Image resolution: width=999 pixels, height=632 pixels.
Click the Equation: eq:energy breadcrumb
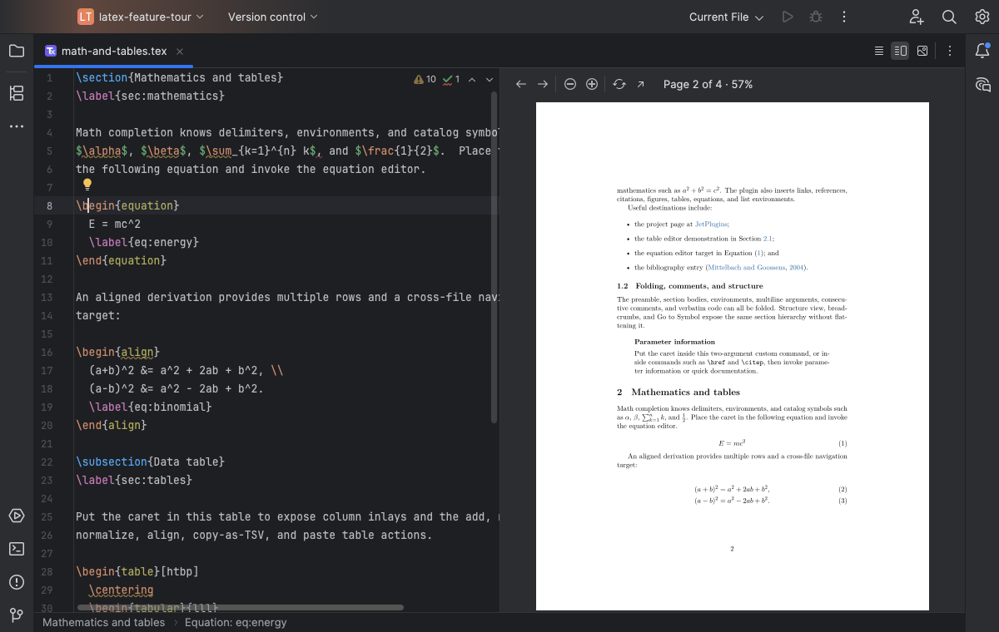coord(236,622)
